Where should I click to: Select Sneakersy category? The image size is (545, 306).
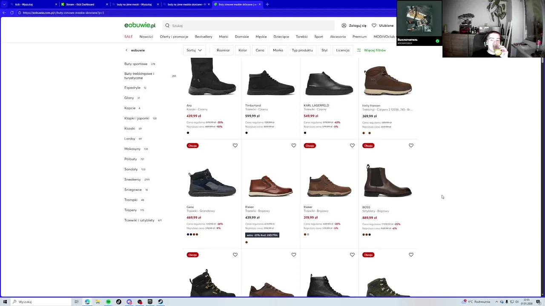coord(132,179)
